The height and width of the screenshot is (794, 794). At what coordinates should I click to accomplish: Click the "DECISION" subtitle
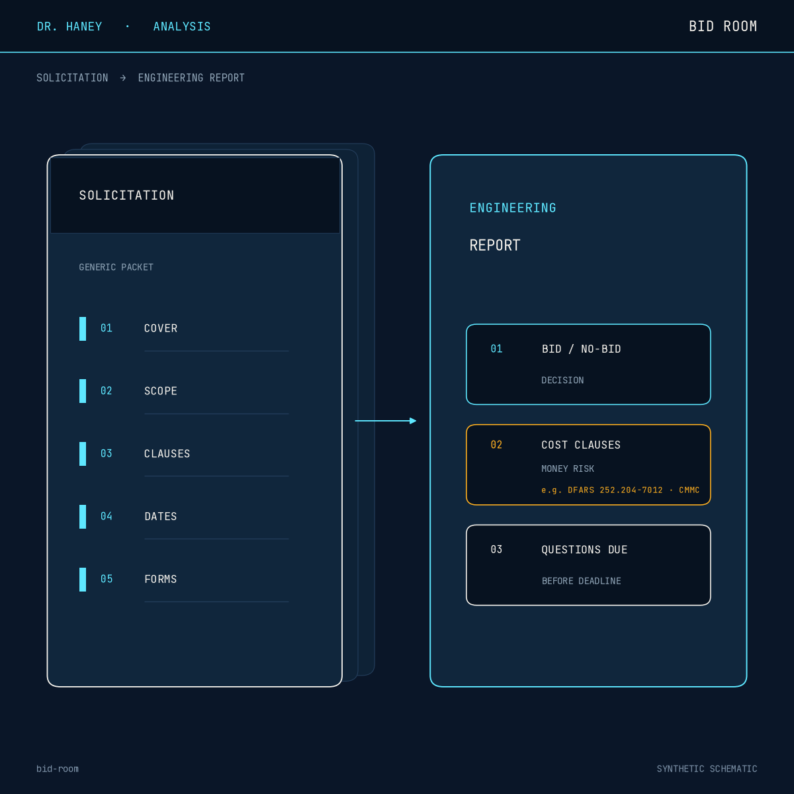(x=562, y=380)
